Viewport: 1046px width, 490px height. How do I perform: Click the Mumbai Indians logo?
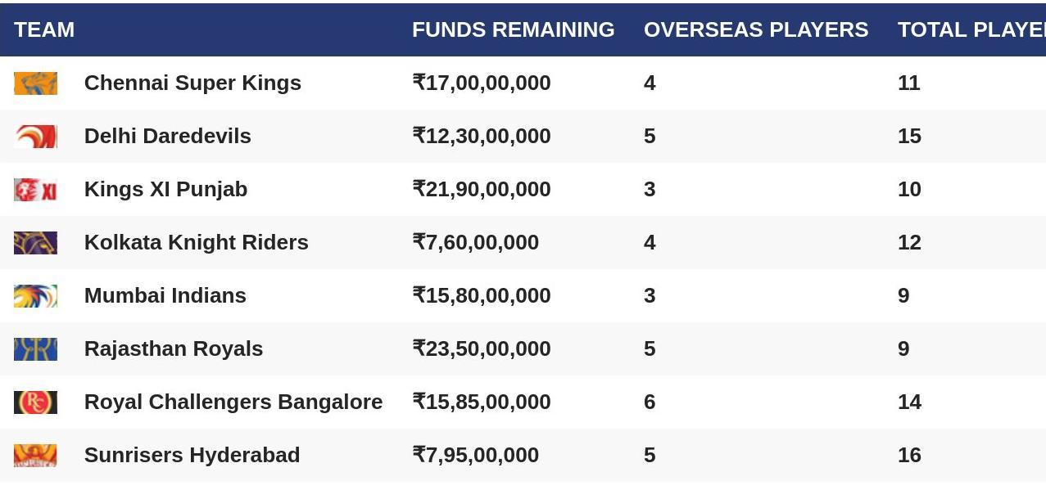tap(35, 296)
